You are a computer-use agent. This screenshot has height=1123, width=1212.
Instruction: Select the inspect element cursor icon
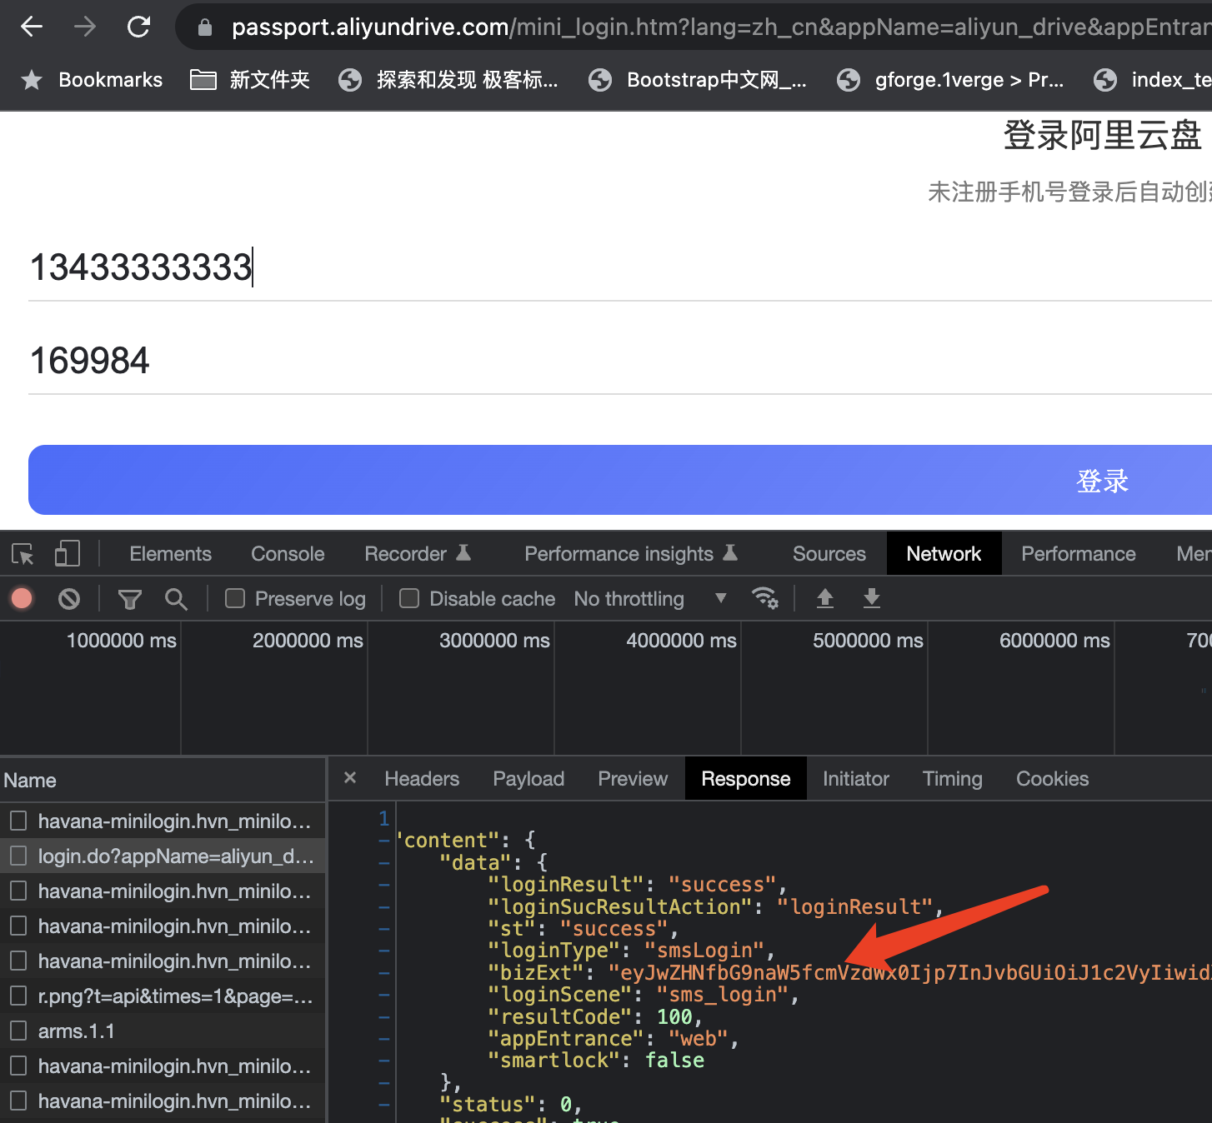point(22,553)
